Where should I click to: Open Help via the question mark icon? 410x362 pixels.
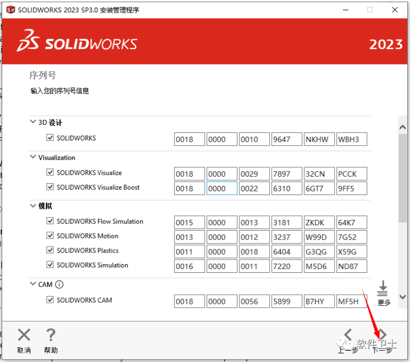[x=50, y=335]
